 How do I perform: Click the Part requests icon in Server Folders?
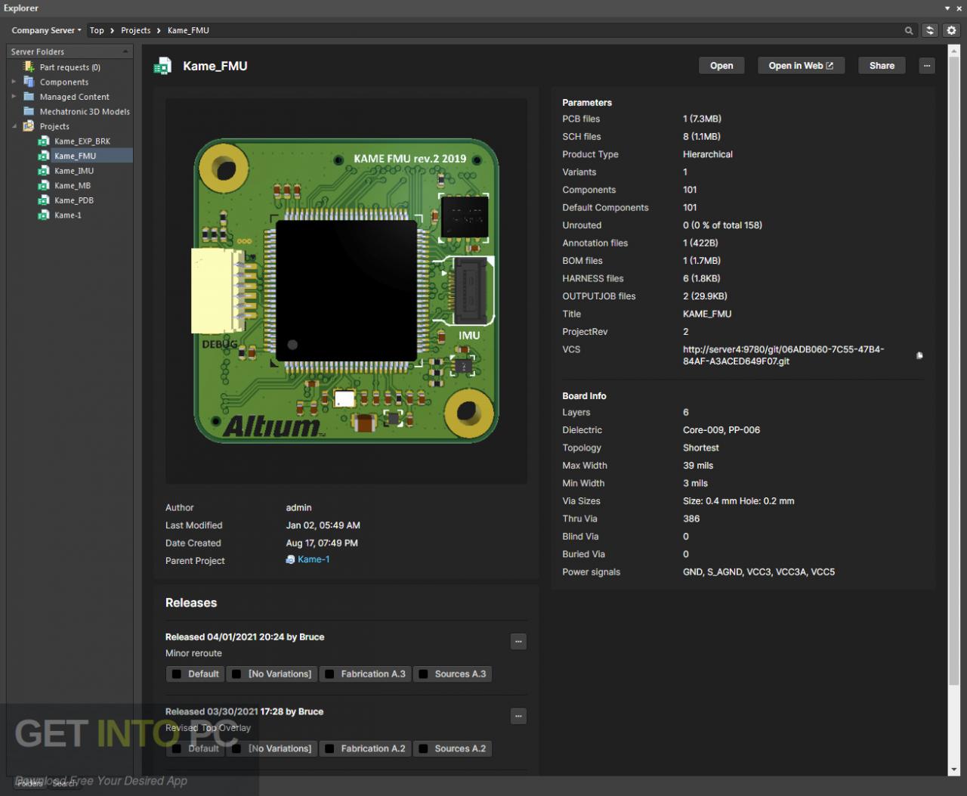pos(29,67)
